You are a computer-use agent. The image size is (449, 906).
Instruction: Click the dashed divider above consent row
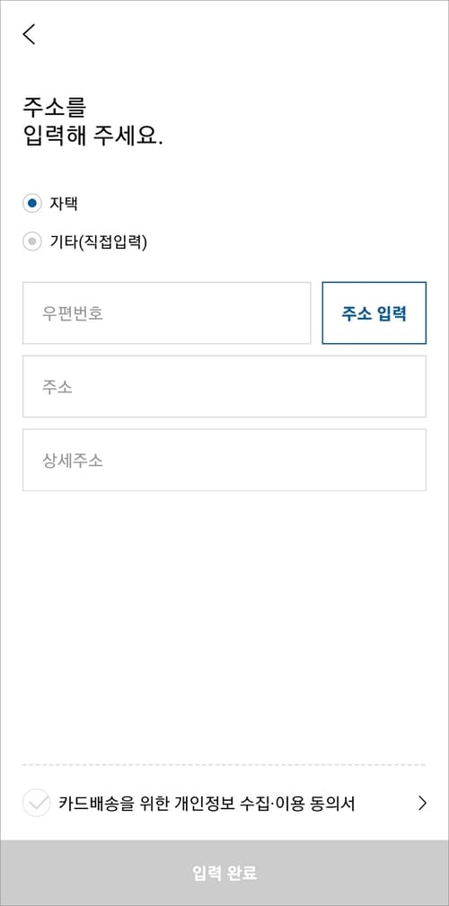pos(224,764)
